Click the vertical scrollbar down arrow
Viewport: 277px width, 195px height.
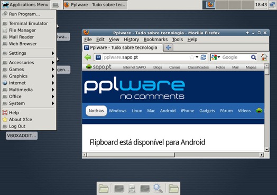point(266,150)
